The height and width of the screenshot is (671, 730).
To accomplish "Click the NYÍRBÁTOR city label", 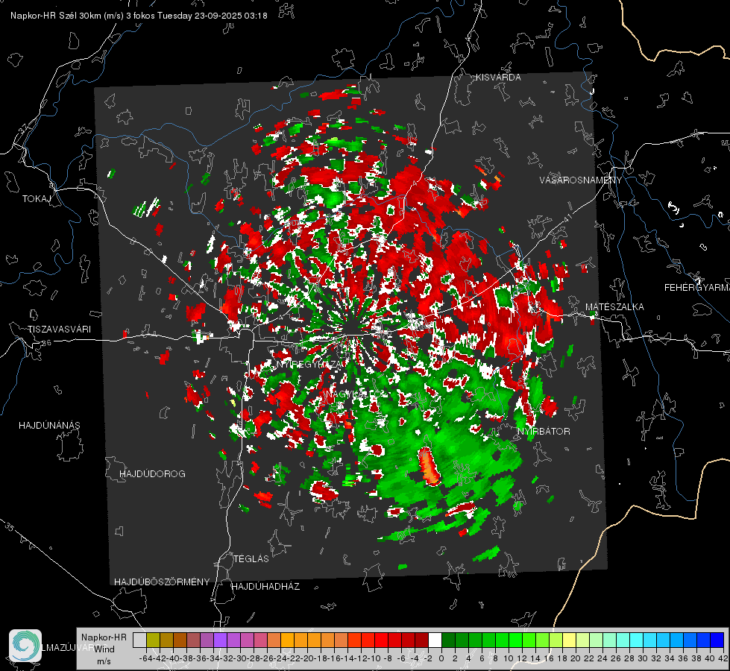I will point(544,431).
